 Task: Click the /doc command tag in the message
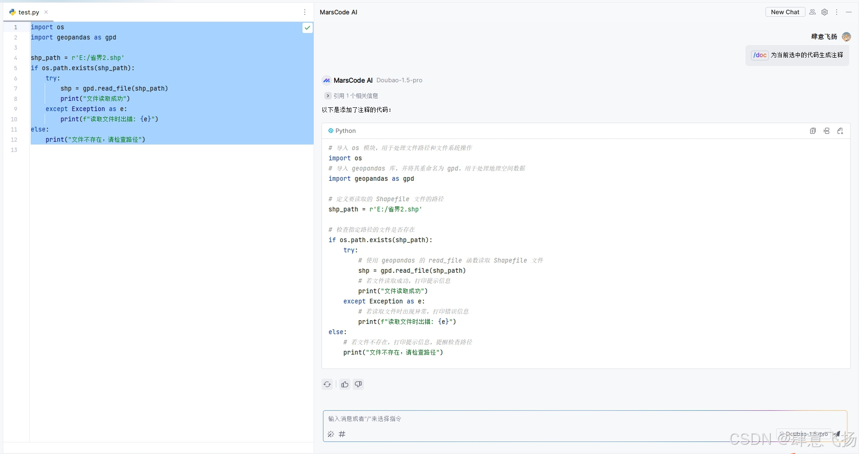pos(760,55)
